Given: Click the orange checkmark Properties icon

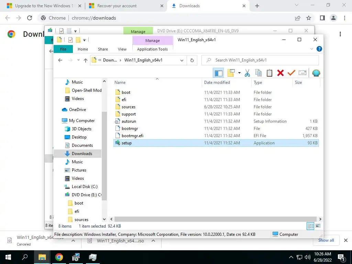Looking at the screenshot, I should pos(291,73).
